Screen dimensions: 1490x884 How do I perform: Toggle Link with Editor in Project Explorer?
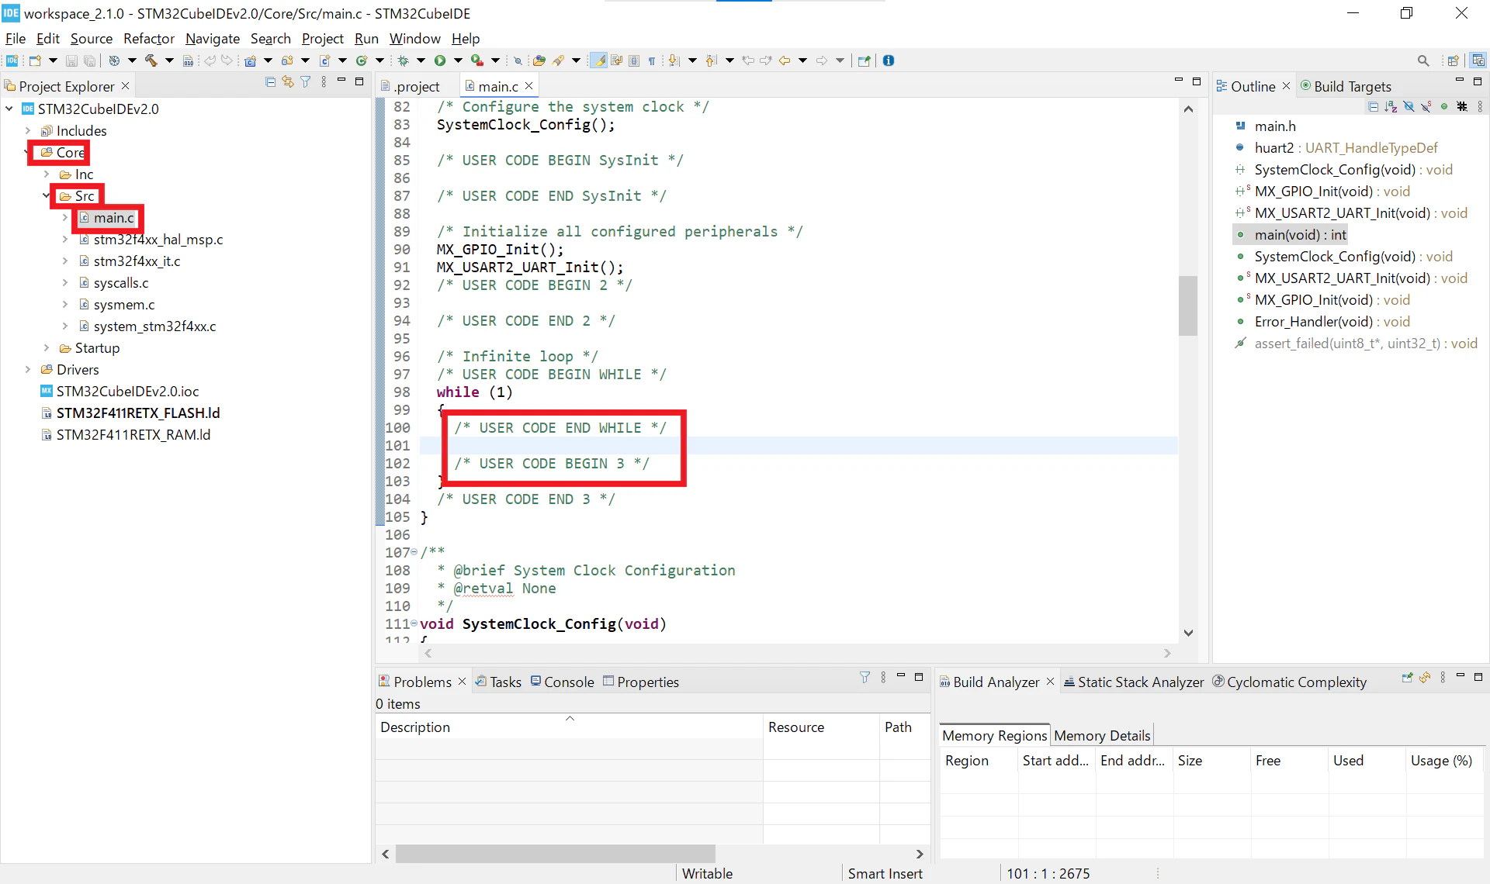pyautogui.click(x=288, y=82)
